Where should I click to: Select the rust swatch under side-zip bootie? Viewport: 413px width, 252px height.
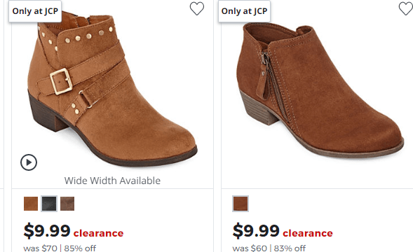[241, 204]
